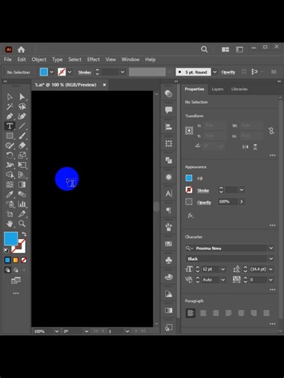Open the fx effects button

tap(191, 215)
